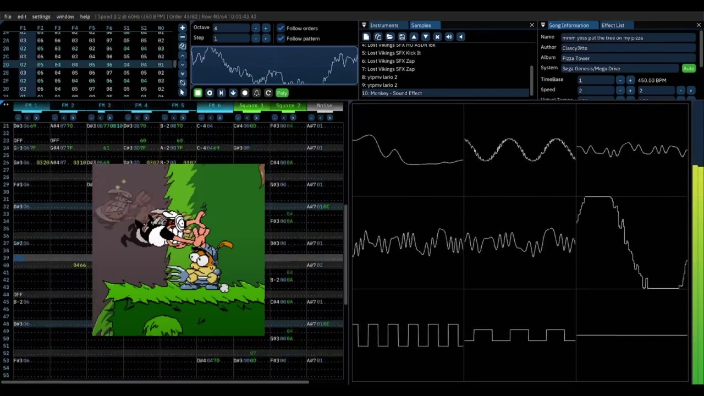Collapse the FM 1 channel with minus button
This screenshot has width=704, height=396.
pyautogui.click(x=18, y=117)
